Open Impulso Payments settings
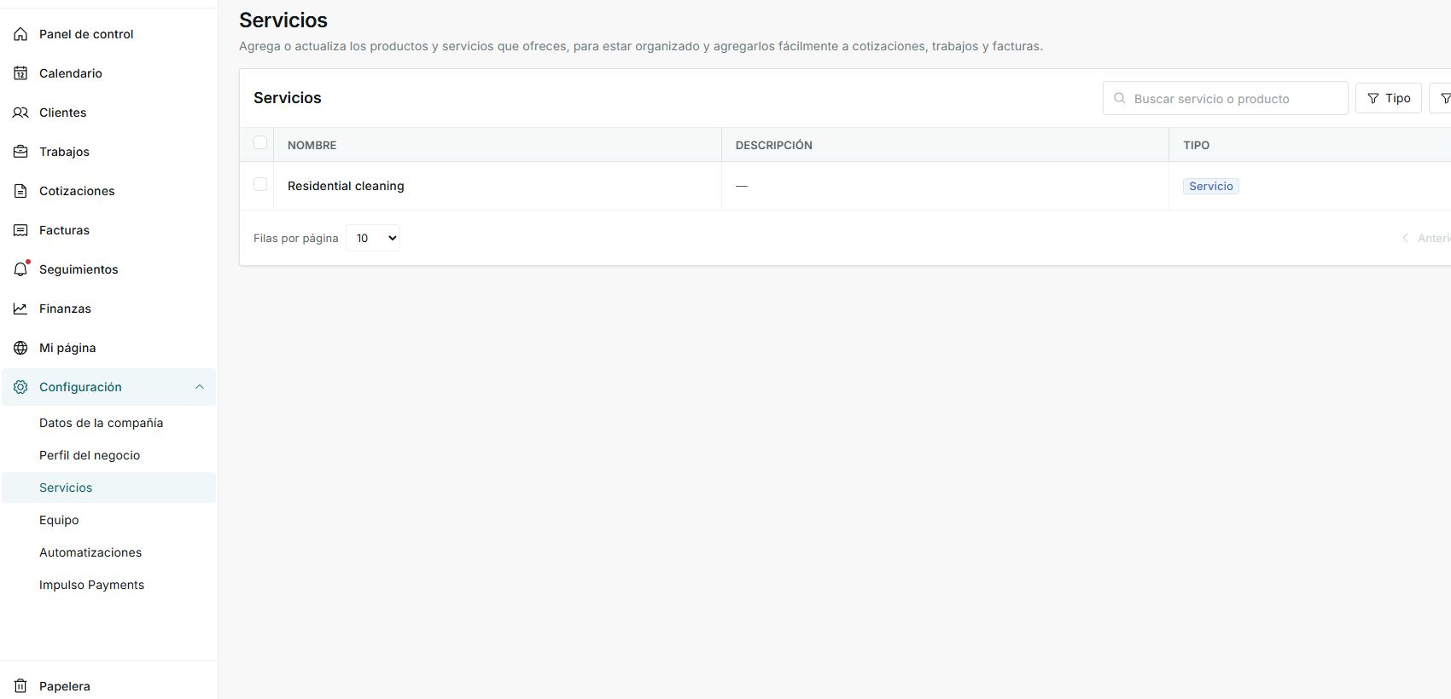Viewport: 1451px width, 699px height. (x=109, y=585)
